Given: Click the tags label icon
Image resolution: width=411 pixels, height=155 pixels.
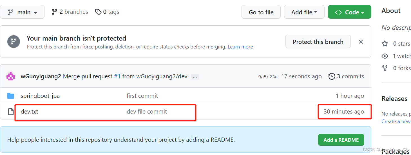Looking at the screenshot, I should [98, 12].
